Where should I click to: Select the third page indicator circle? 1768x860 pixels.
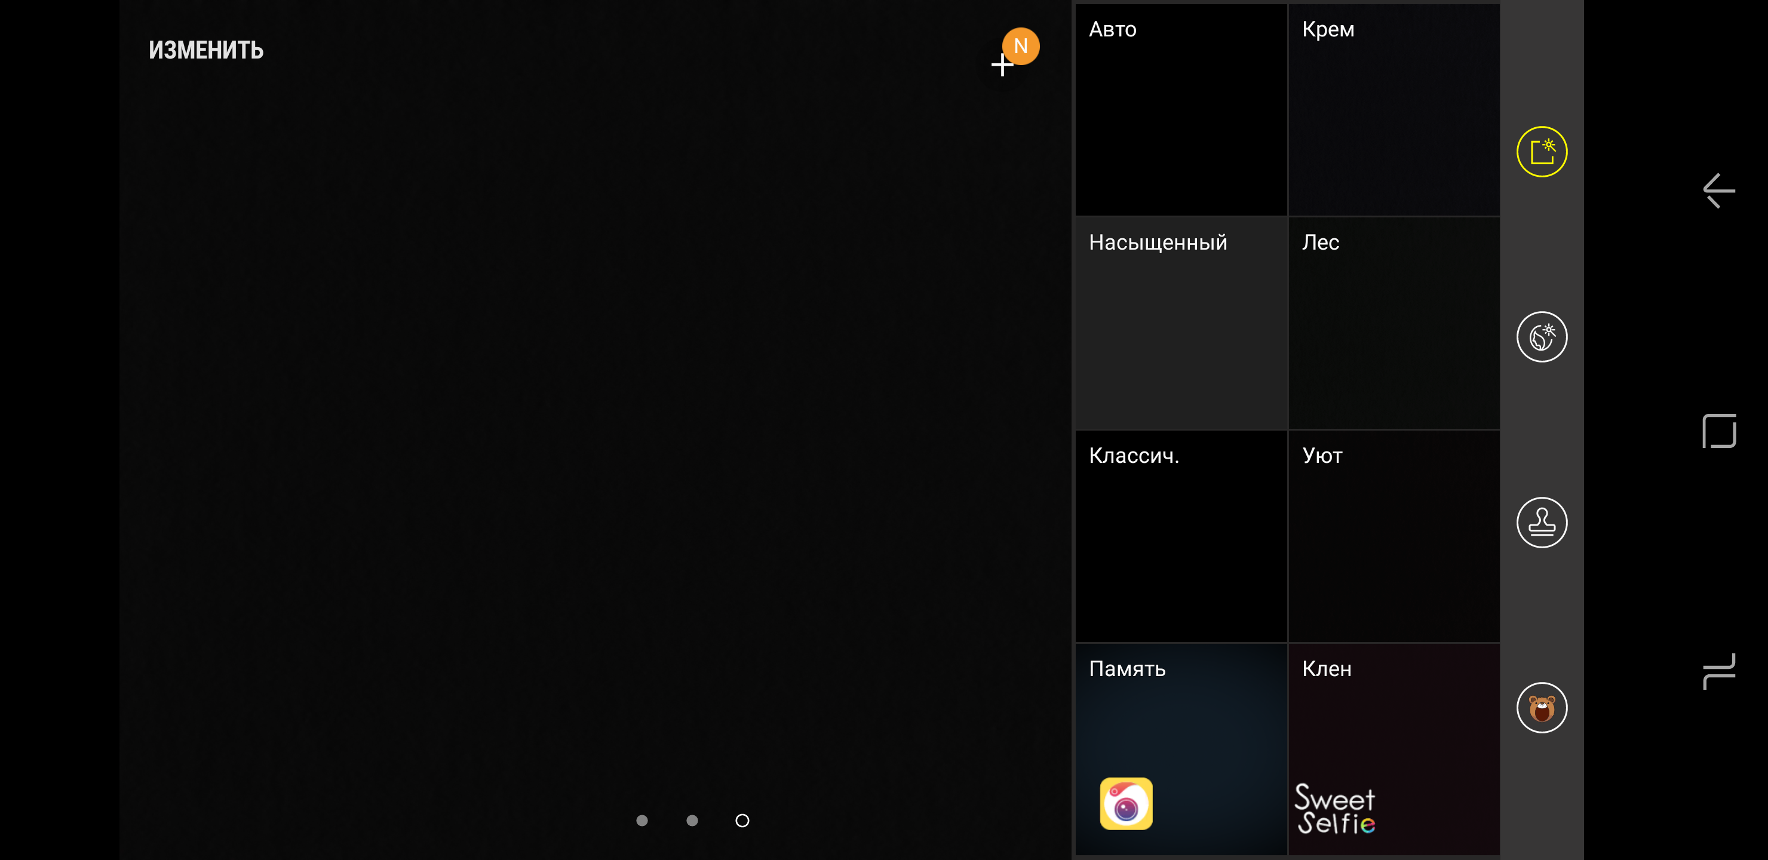(x=742, y=820)
